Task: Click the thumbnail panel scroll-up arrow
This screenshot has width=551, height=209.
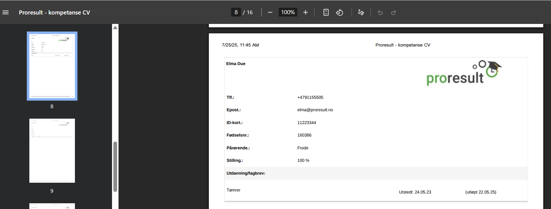Action: pos(115,28)
